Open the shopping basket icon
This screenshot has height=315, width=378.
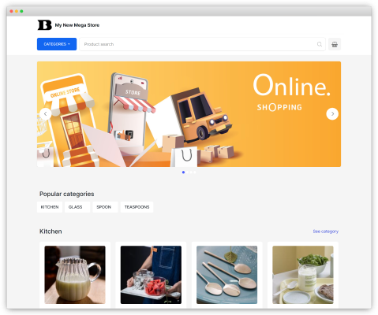(x=335, y=44)
